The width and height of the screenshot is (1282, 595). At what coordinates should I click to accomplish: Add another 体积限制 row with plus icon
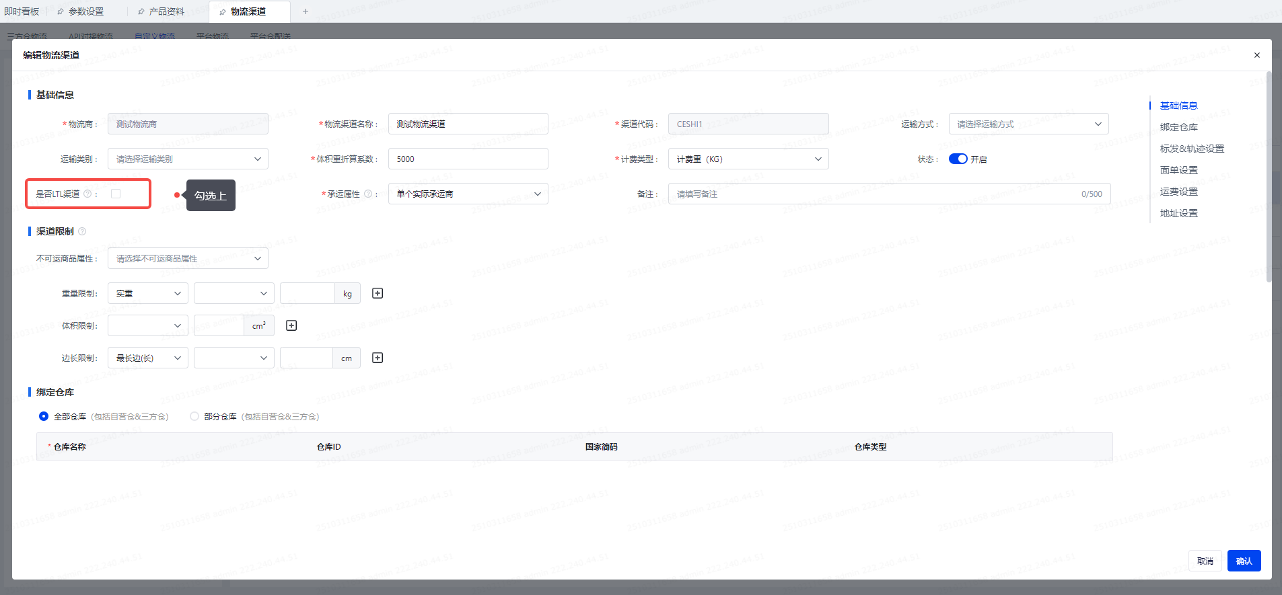(x=291, y=325)
